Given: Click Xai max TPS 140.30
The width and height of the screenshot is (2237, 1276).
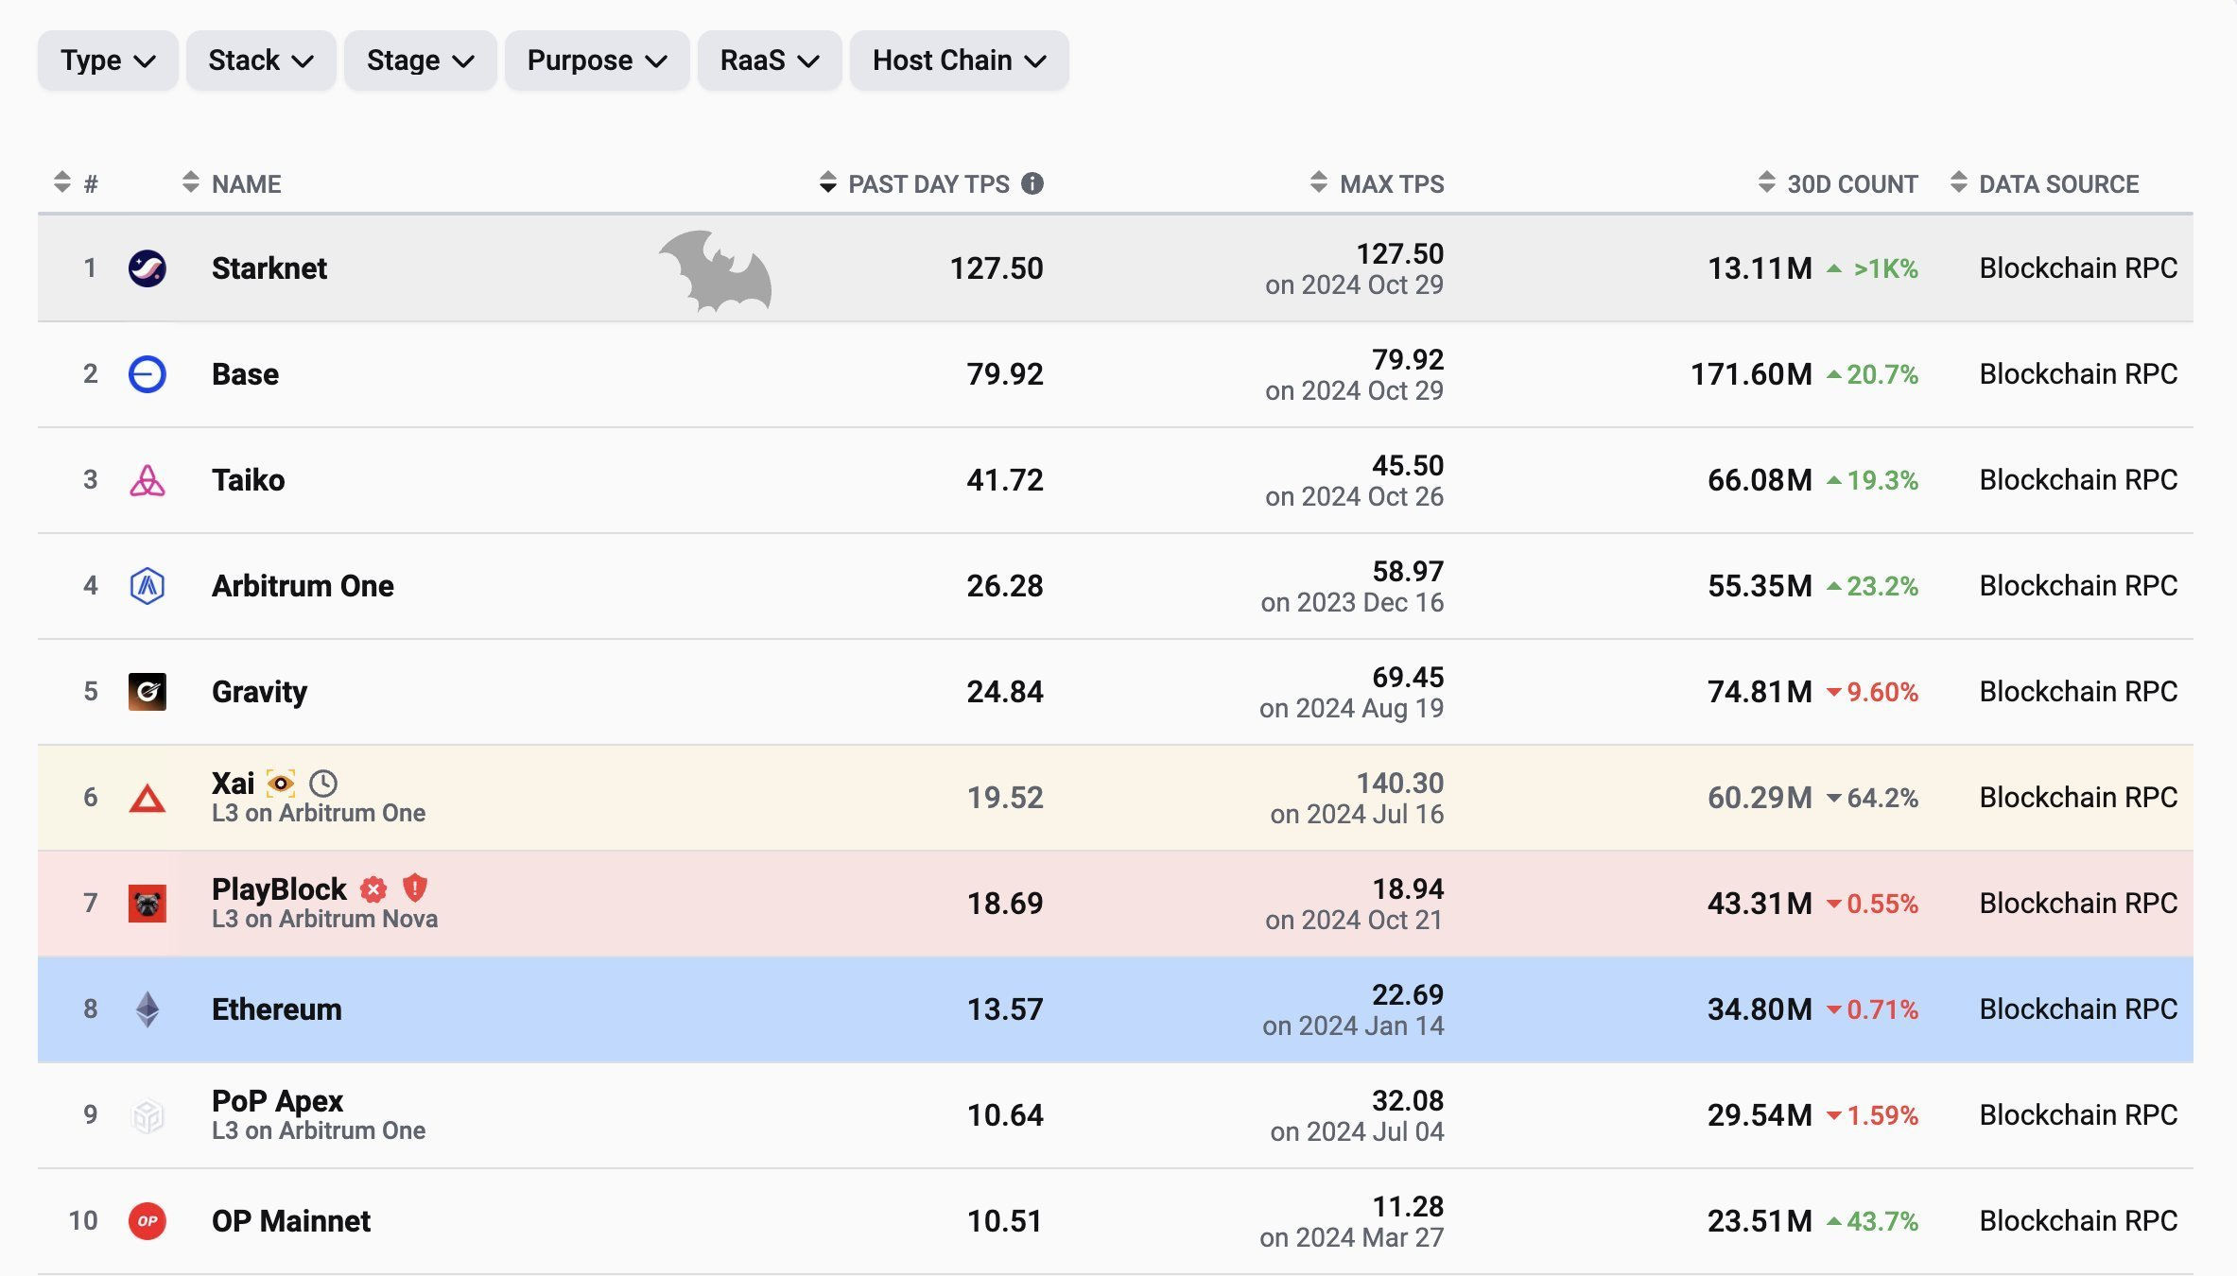Looking at the screenshot, I should [x=1400, y=783].
